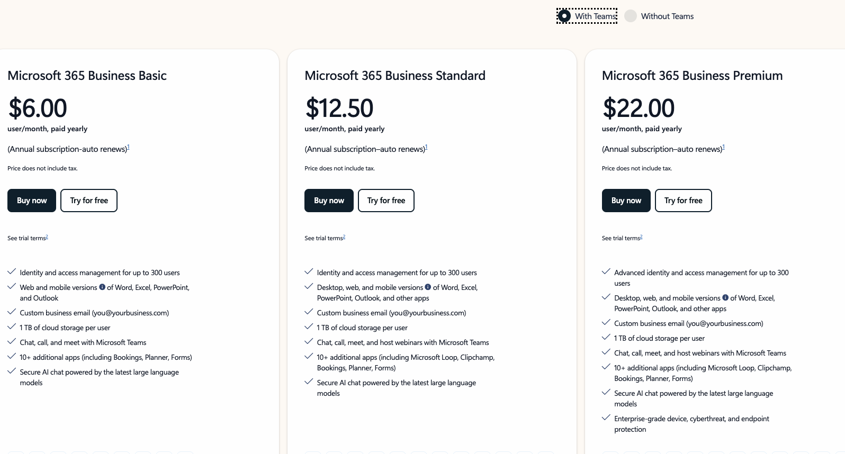The width and height of the screenshot is (845, 454).
Task: Click the Microsoft 365 Business Standard heading
Action: [x=394, y=76]
